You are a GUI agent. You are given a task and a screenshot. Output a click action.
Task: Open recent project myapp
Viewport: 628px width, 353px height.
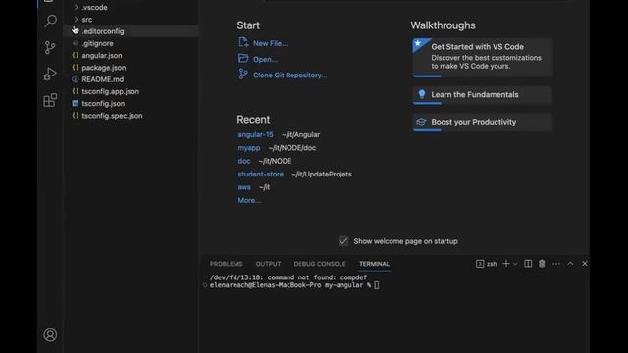point(249,148)
